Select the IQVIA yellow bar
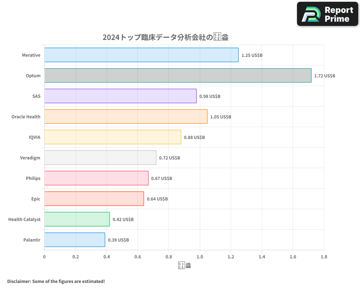Screen dimensions: 360x288 pyautogui.click(x=113, y=137)
